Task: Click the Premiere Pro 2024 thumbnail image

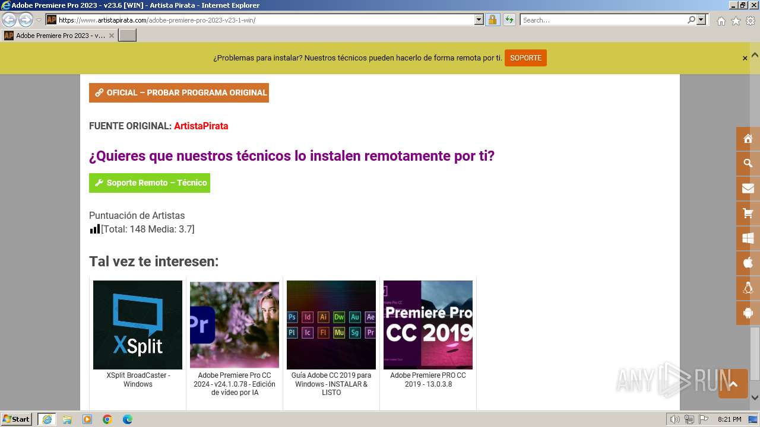Action: [x=235, y=325]
